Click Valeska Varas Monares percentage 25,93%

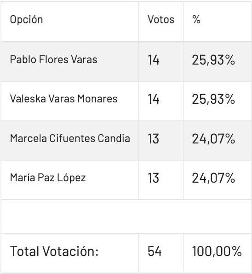[x=213, y=100]
